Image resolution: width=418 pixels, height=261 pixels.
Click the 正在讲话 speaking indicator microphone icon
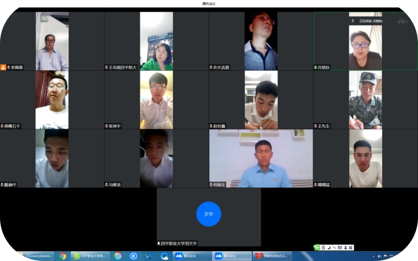(353, 21)
